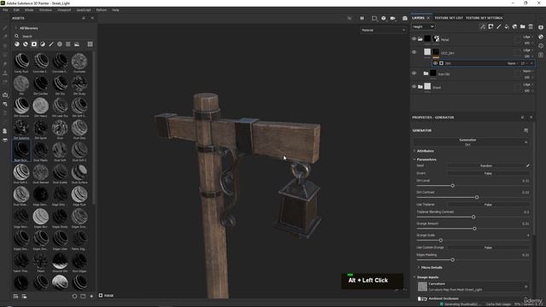Filter assets by brushes icon

(x=51, y=44)
